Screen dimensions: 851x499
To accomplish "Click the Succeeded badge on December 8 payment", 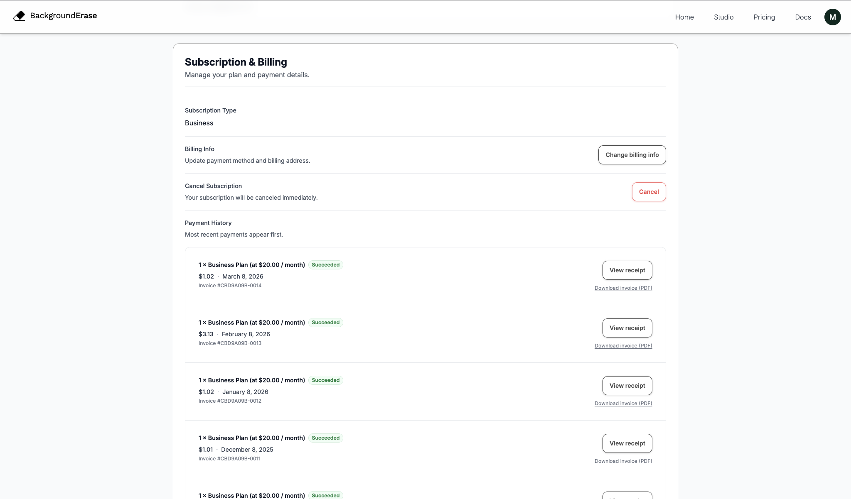I will tap(326, 438).
